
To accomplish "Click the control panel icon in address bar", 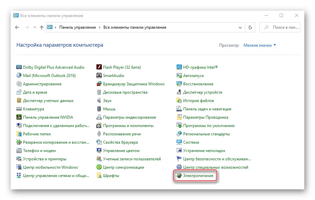I will coord(50,27).
